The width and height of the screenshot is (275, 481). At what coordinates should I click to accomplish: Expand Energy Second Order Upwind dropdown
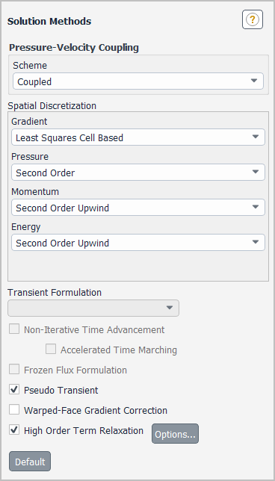coord(138,242)
